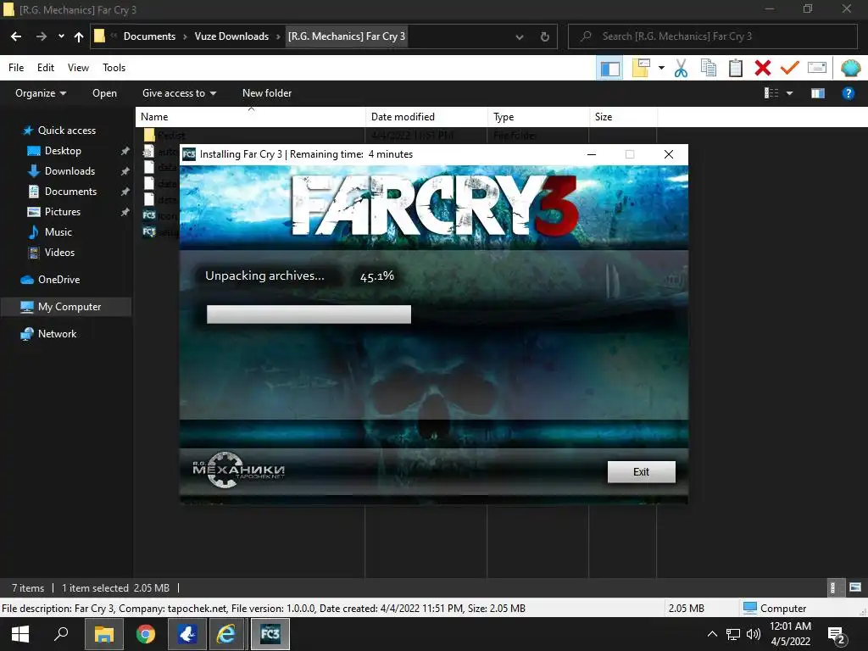Launch Google Chrome from the taskbar

click(x=146, y=634)
